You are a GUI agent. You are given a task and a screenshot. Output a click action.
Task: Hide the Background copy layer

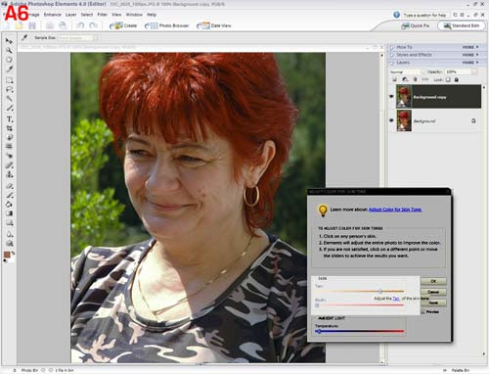coord(391,96)
